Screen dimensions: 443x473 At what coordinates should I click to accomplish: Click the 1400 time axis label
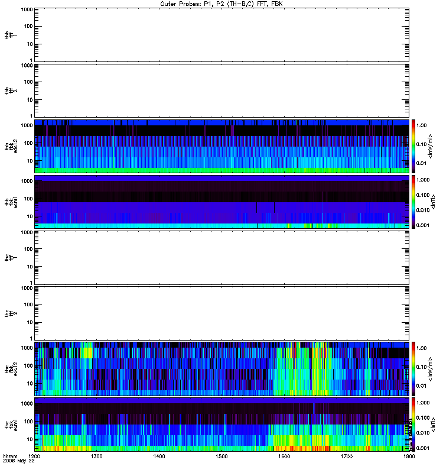[159, 456]
